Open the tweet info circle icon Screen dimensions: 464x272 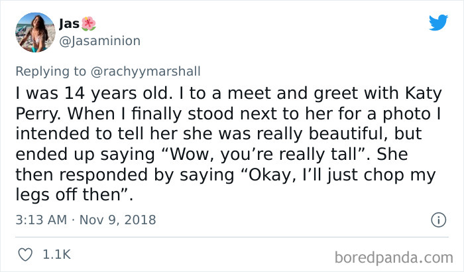[437, 219]
